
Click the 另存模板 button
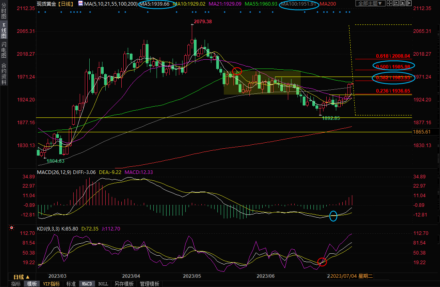[124, 284]
